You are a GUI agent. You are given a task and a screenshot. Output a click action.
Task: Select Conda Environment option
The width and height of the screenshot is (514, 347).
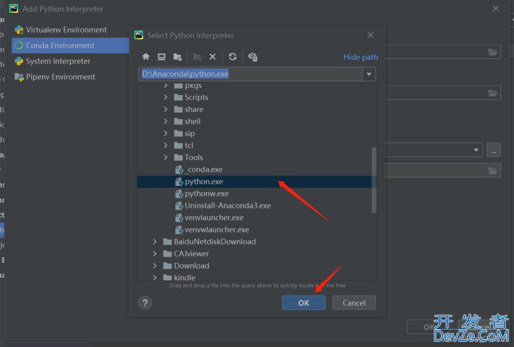pyautogui.click(x=70, y=46)
